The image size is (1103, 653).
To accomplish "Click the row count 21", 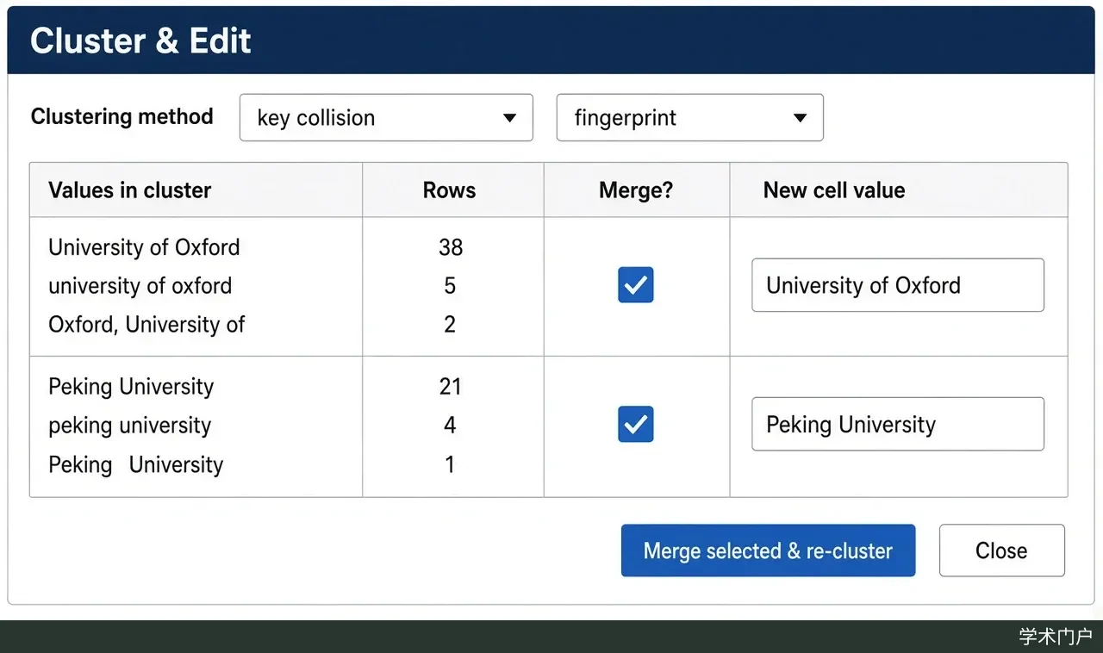I will (x=451, y=387).
